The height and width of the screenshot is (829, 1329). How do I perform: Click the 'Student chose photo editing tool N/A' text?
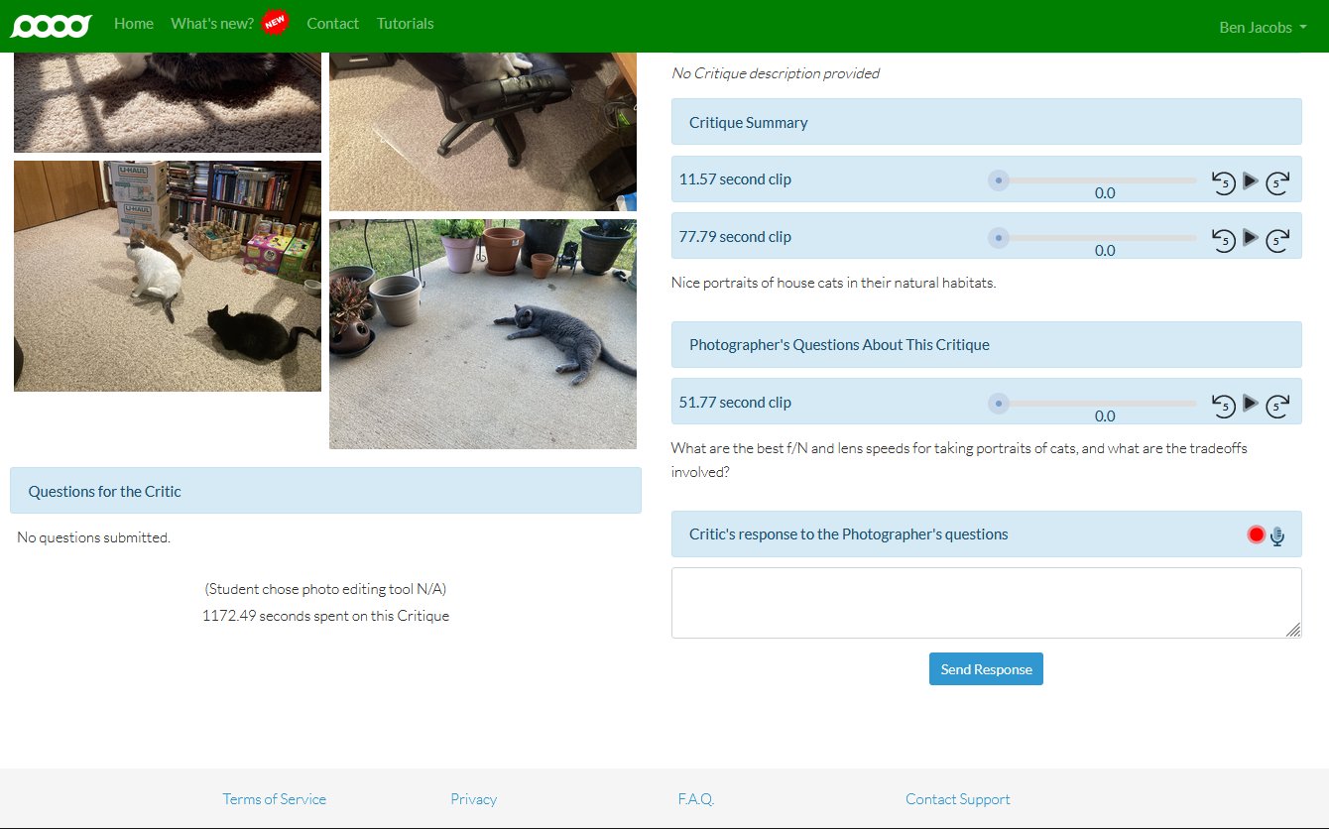[325, 589]
